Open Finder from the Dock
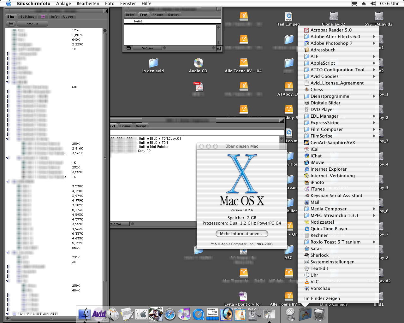This screenshot has height=323, width=404. pos(85,314)
